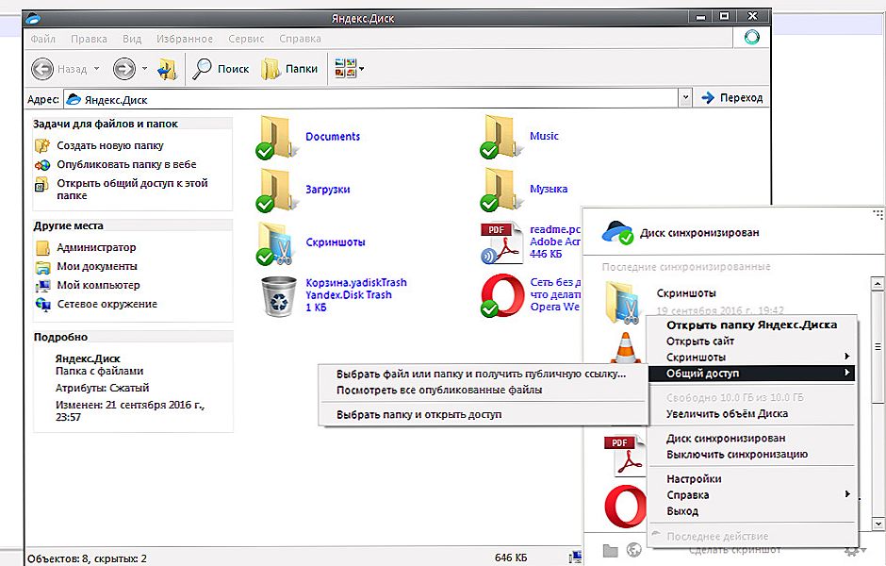Click Открыть общий доступ к этой папке
This screenshot has height=566, width=886.
[x=132, y=190]
